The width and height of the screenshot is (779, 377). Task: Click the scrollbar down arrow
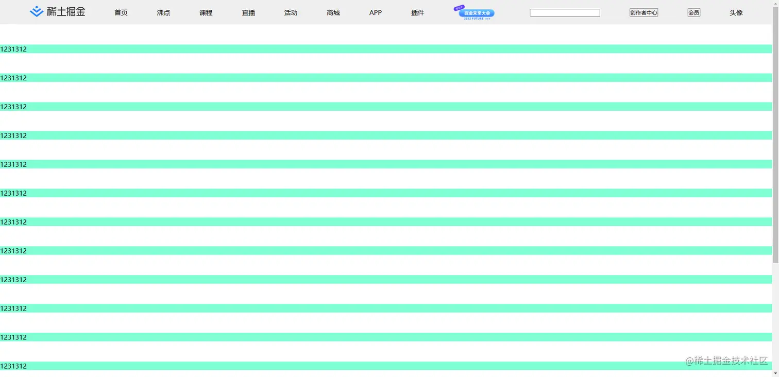(x=775, y=373)
